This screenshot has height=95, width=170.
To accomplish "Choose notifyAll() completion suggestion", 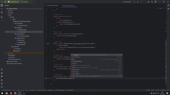I will [x=97, y=74].
